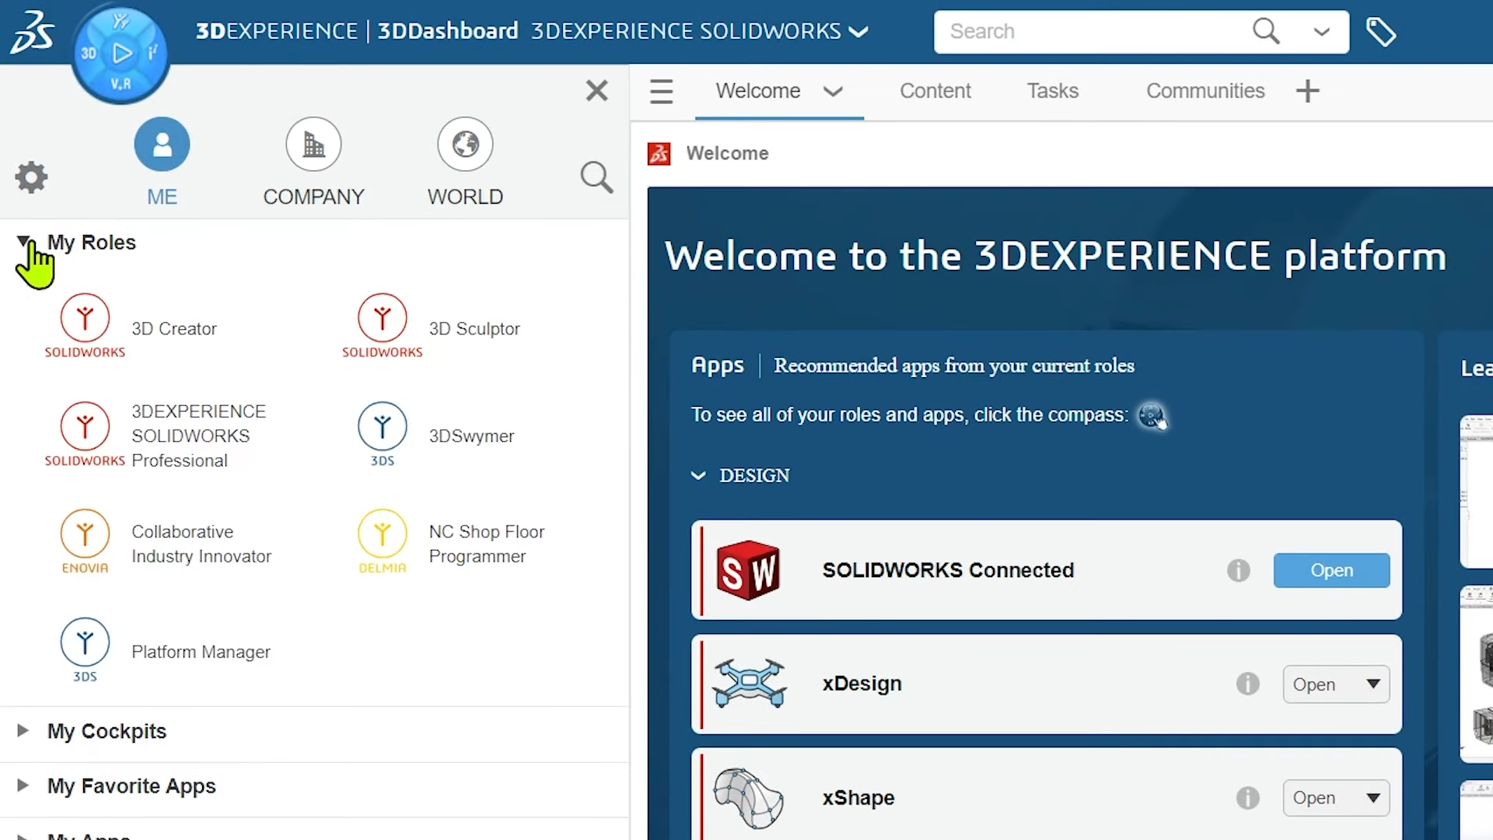
Task: Show info for xDesign
Action: (x=1248, y=684)
